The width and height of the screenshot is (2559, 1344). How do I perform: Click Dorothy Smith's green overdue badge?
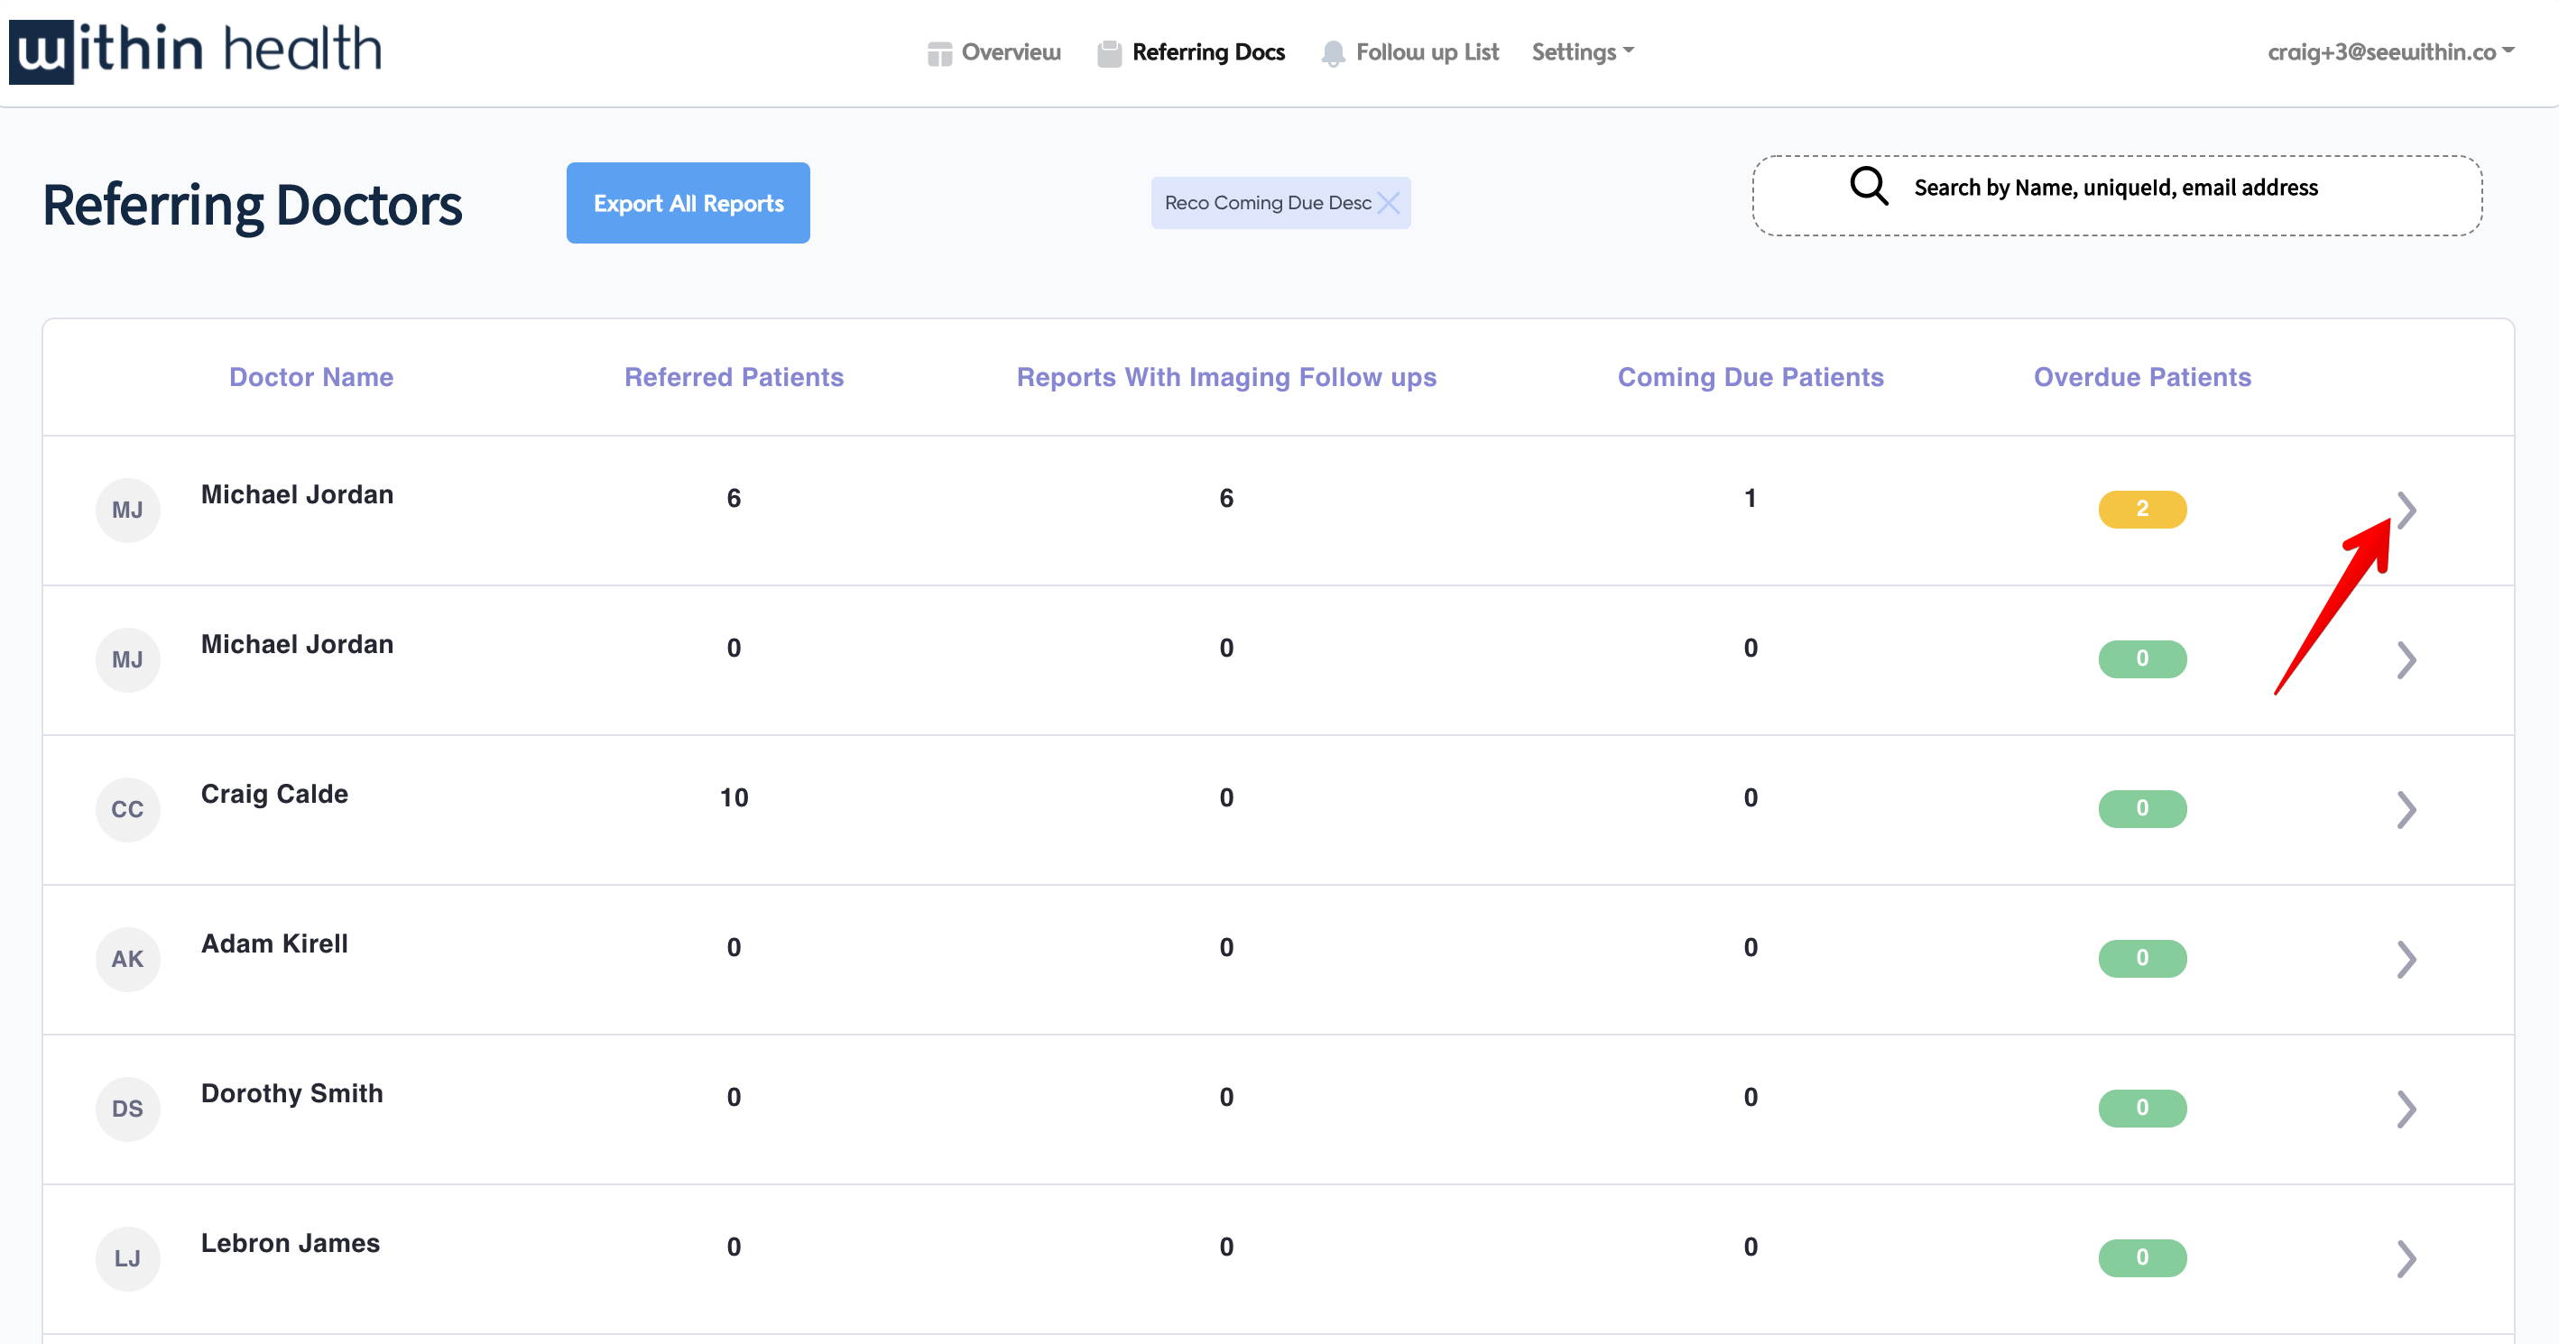(2142, 1109)
